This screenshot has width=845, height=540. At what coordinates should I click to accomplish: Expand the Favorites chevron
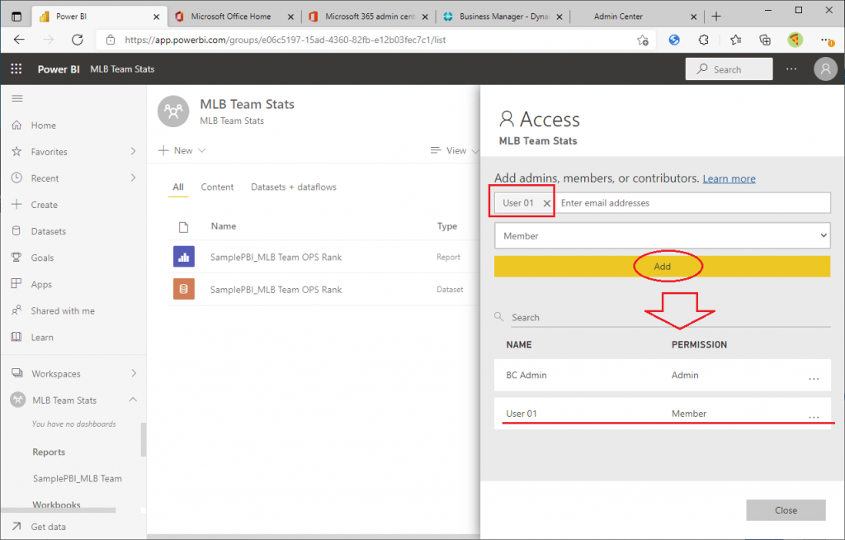(133, 152)
